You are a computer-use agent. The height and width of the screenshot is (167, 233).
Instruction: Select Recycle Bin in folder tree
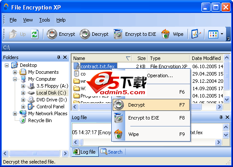(40, 120)
